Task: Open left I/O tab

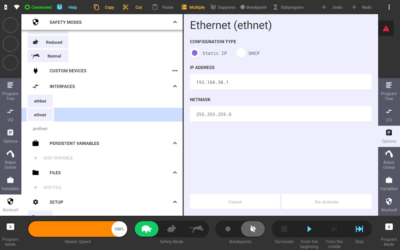Action: 10,115
